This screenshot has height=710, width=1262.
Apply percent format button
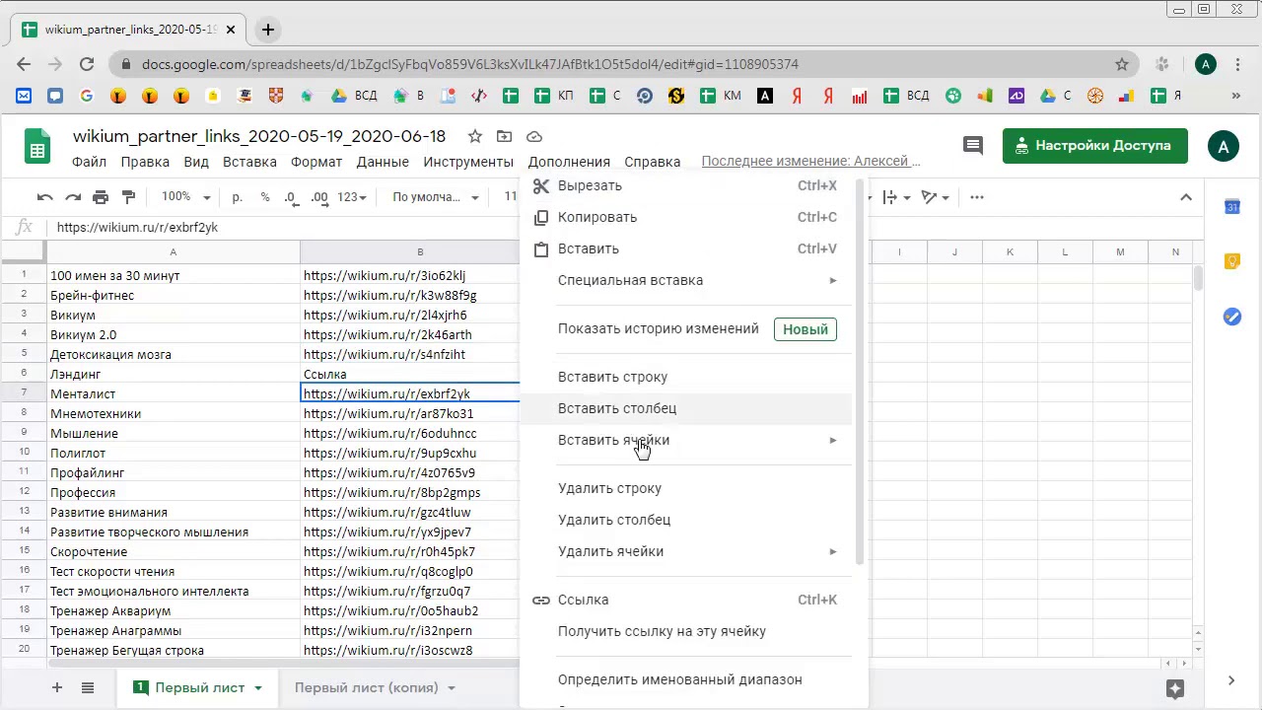[265, 197]
